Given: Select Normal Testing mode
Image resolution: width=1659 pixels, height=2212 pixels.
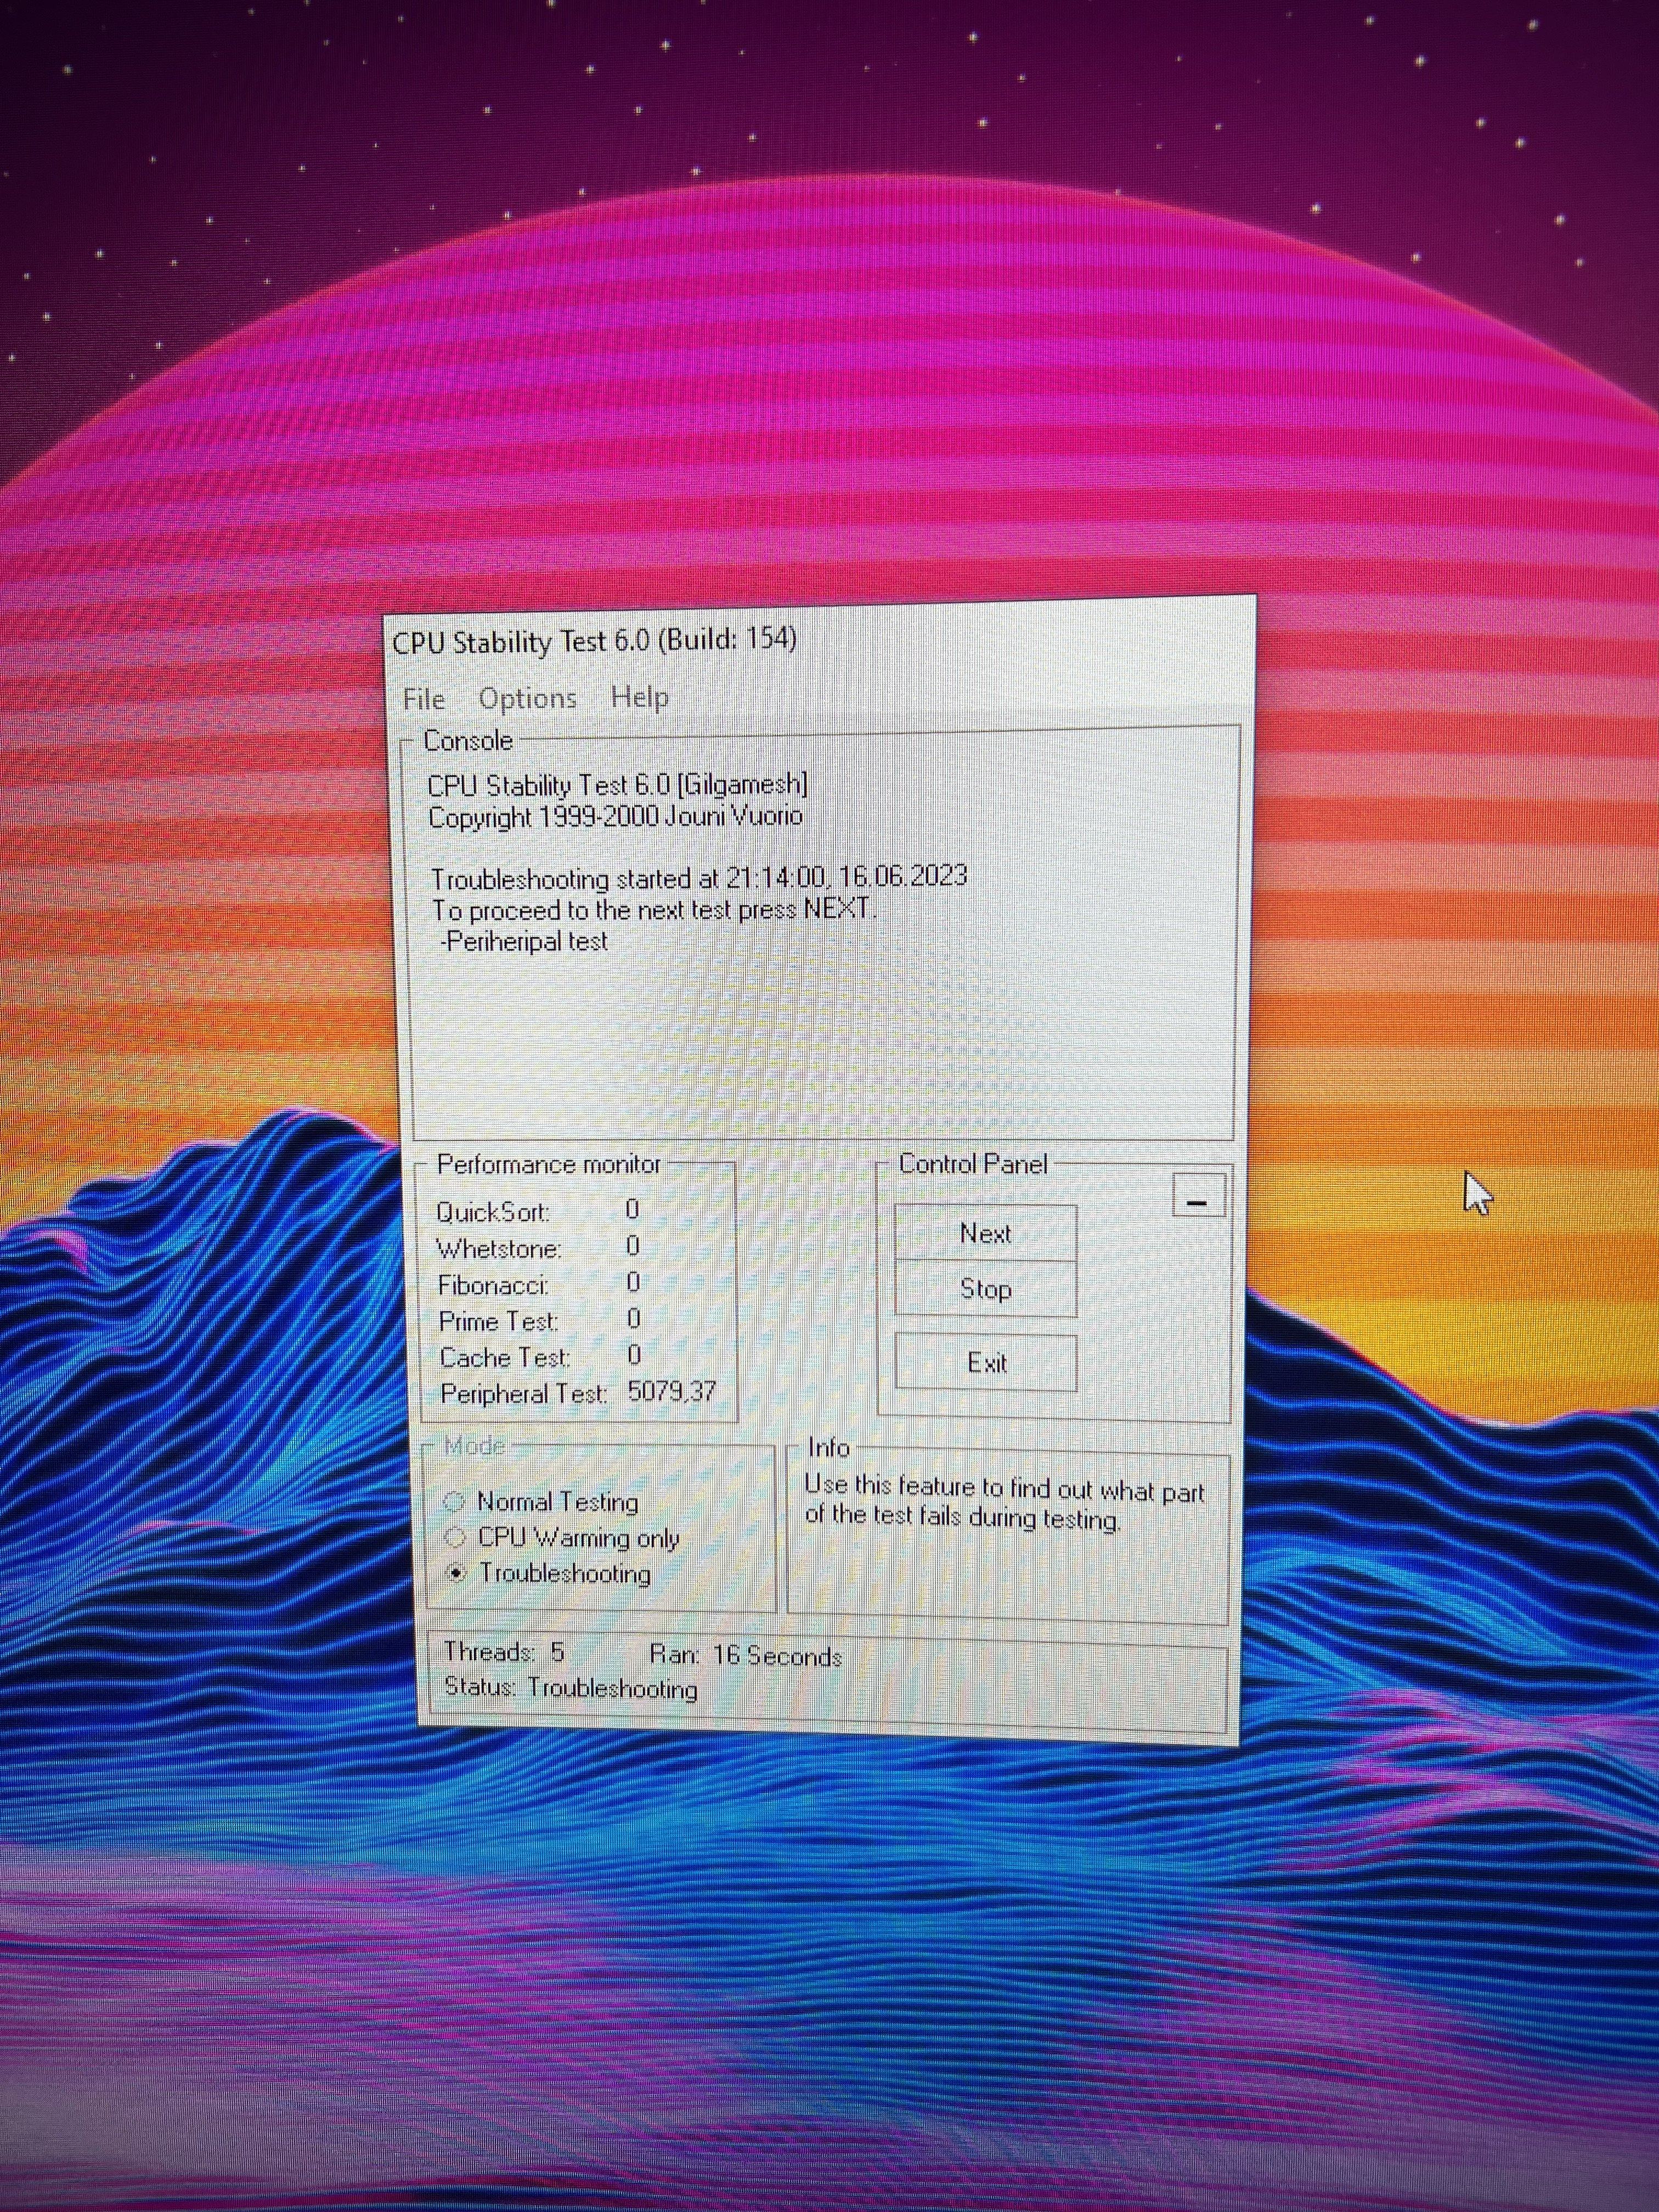Looking at the screenshot, I should (541, 1502).
